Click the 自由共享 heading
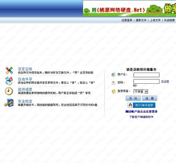This screenshot has width=176, height=163. [25, 79]
